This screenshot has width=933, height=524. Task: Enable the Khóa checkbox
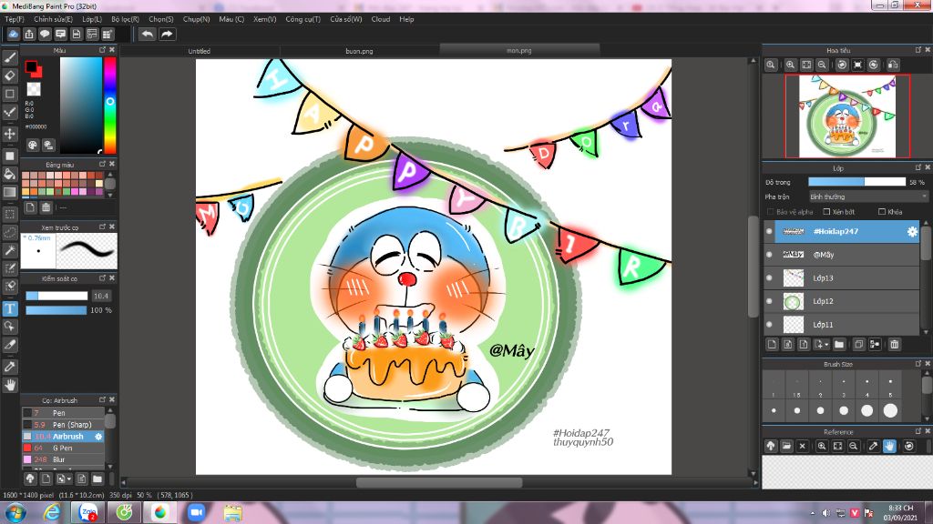882,211
